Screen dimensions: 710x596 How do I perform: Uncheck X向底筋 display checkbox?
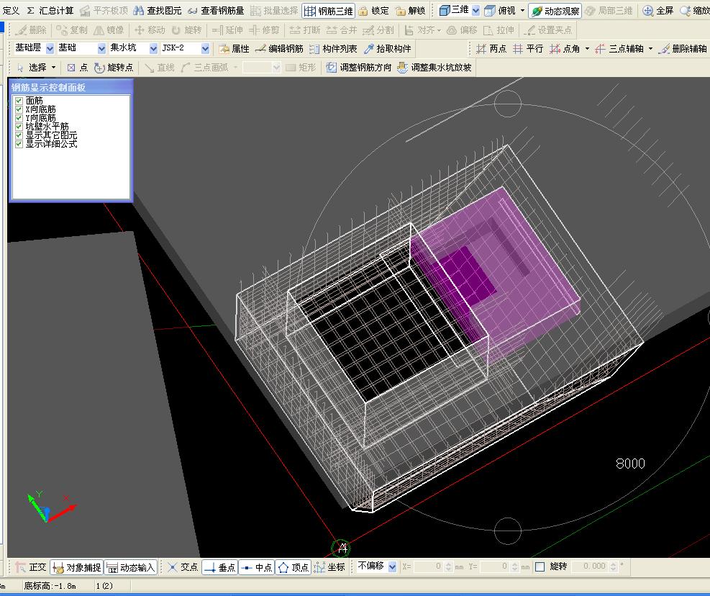(x=19, y=109)
